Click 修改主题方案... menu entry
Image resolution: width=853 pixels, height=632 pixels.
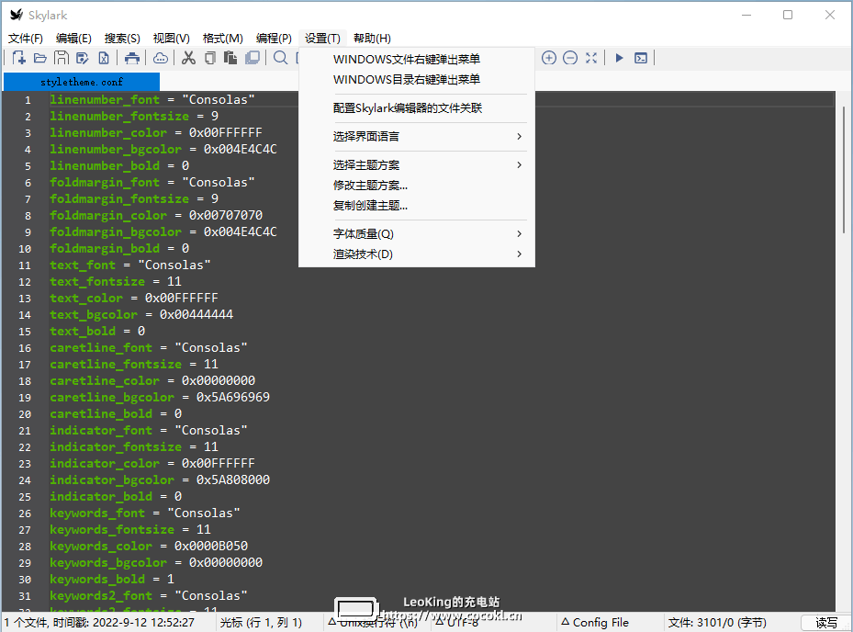pyautogui.click(x=417, y=185)
